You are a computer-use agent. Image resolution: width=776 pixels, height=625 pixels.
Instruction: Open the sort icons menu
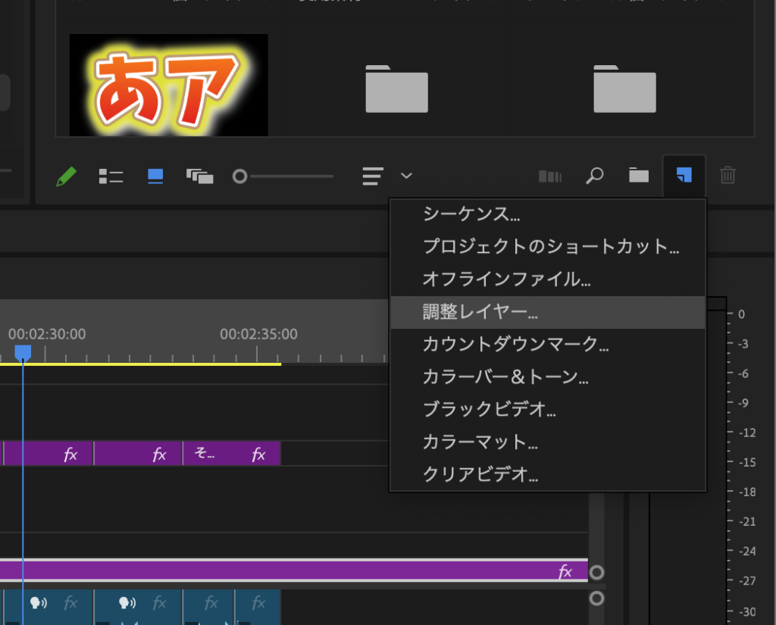pyautogui.click(x=372, y=177)
